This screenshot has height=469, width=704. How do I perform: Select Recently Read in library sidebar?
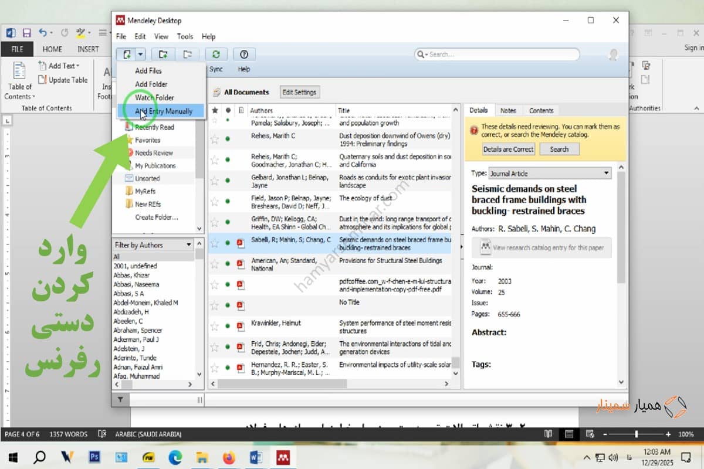click(154, 127)
